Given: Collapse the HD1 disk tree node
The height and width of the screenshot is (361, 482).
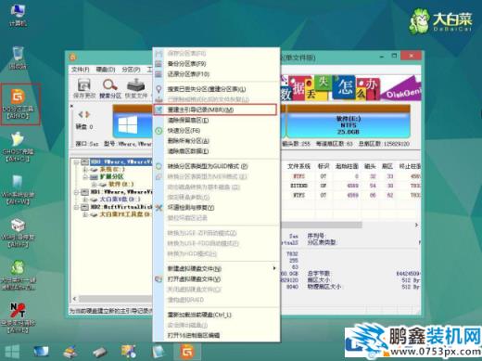Looking at the screenshot, I should click(x=76, y=192).
